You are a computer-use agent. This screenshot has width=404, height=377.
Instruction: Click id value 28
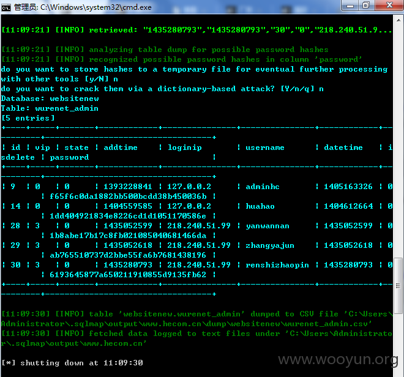(15, 226)
